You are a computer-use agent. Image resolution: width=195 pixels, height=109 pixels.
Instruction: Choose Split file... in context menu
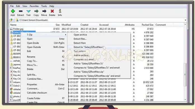pos(32,75)
